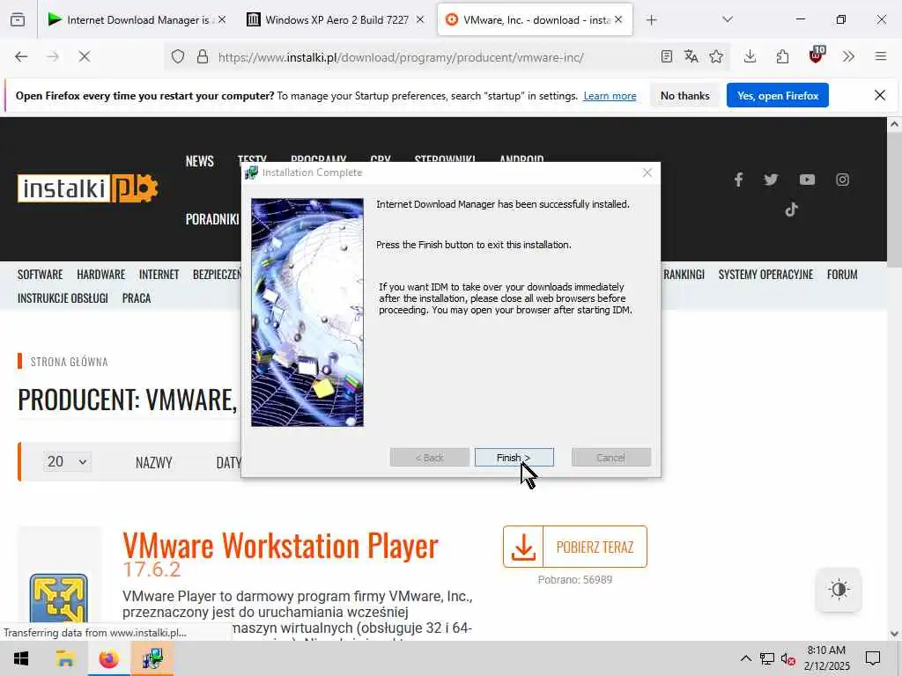Click the instalki.pl address bar
Viewport: 902px width, 676px height.
click(401, 57)
